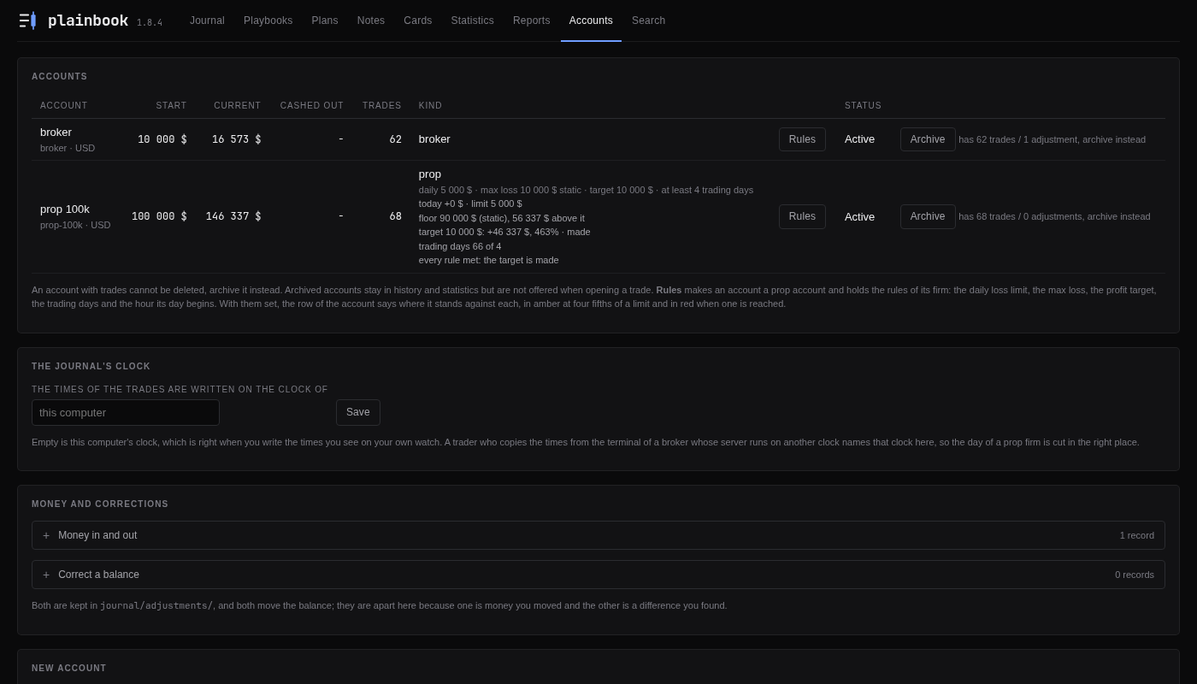
Task: Click the 'target 10 000 $: +46 337 $' line
Action: [x=504, y=232]
